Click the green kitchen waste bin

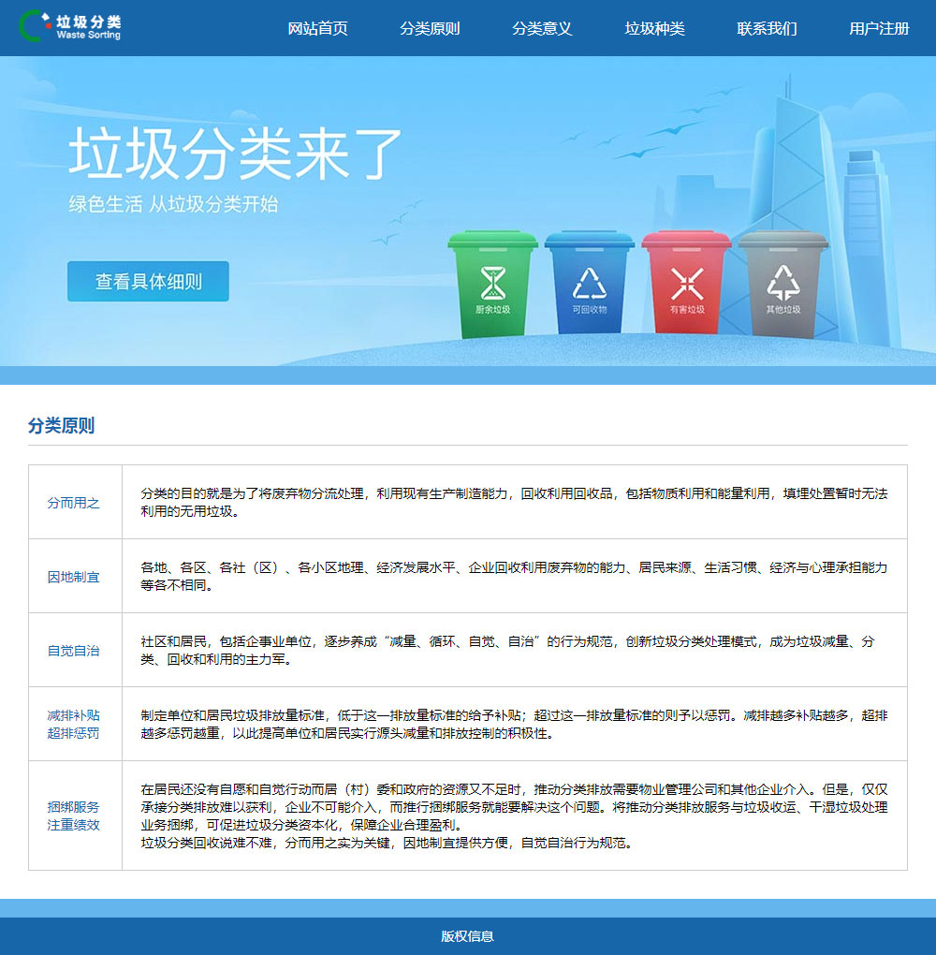click(492, 284)
